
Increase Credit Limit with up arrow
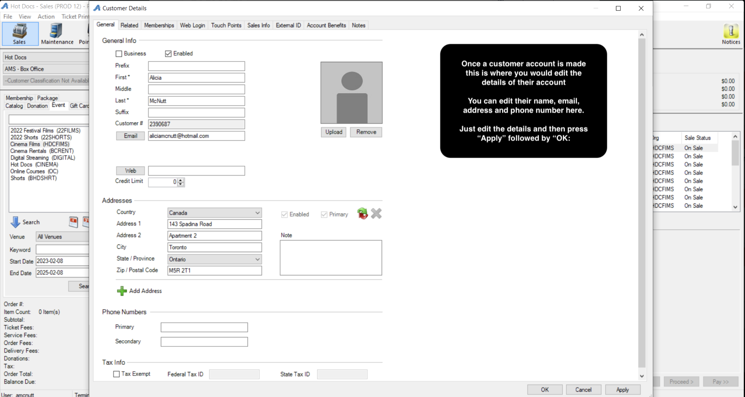pos(181,180)
